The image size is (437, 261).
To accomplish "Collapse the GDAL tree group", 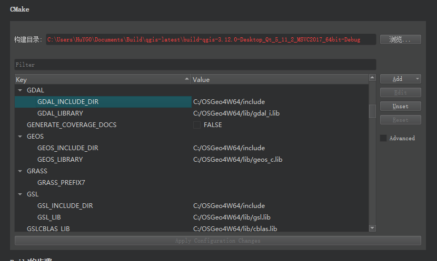I will (x=20, y=90).
